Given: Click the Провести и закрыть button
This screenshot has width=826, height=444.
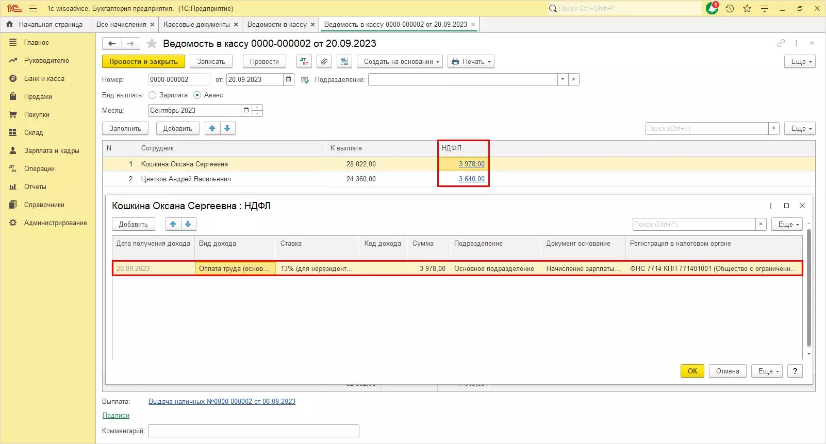Looking at the screenshot, I should tap(143, 61).
